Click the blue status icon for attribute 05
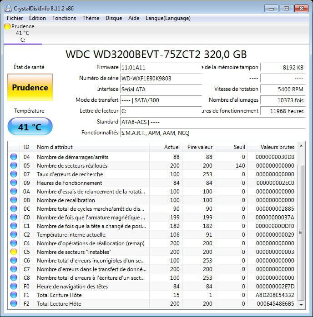 pos(14,165)
